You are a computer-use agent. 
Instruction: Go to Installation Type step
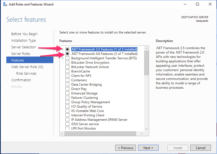click(x=23, y=41)
